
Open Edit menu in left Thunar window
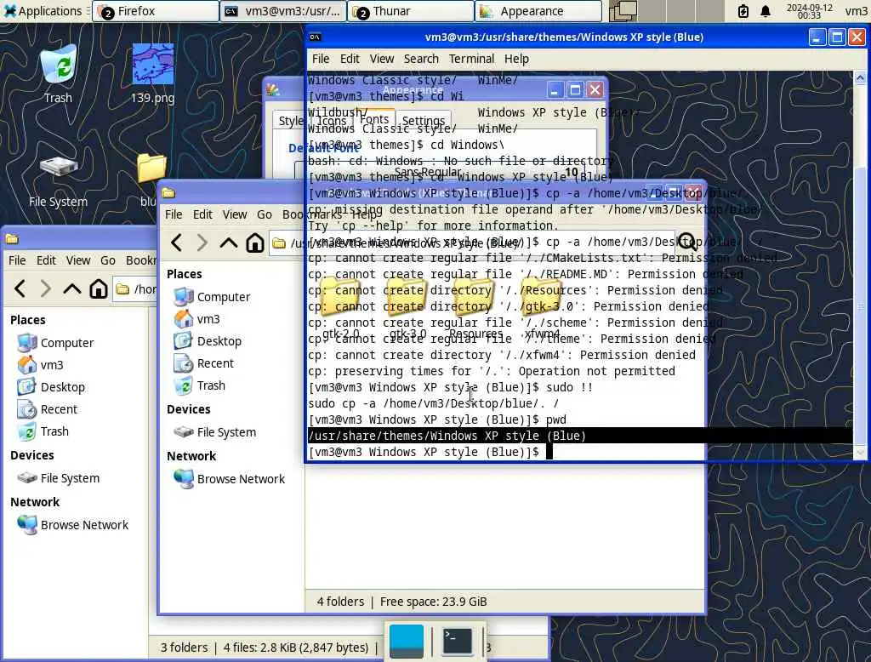tap(46, 260)
